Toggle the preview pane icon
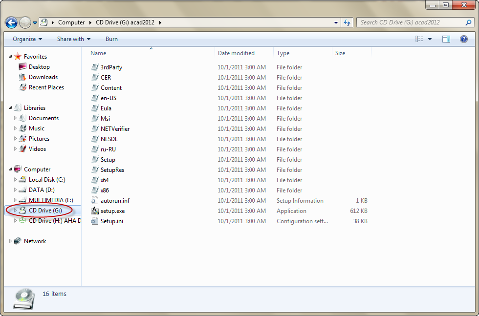This screenshot has height=316, width=479. (446, 39)
